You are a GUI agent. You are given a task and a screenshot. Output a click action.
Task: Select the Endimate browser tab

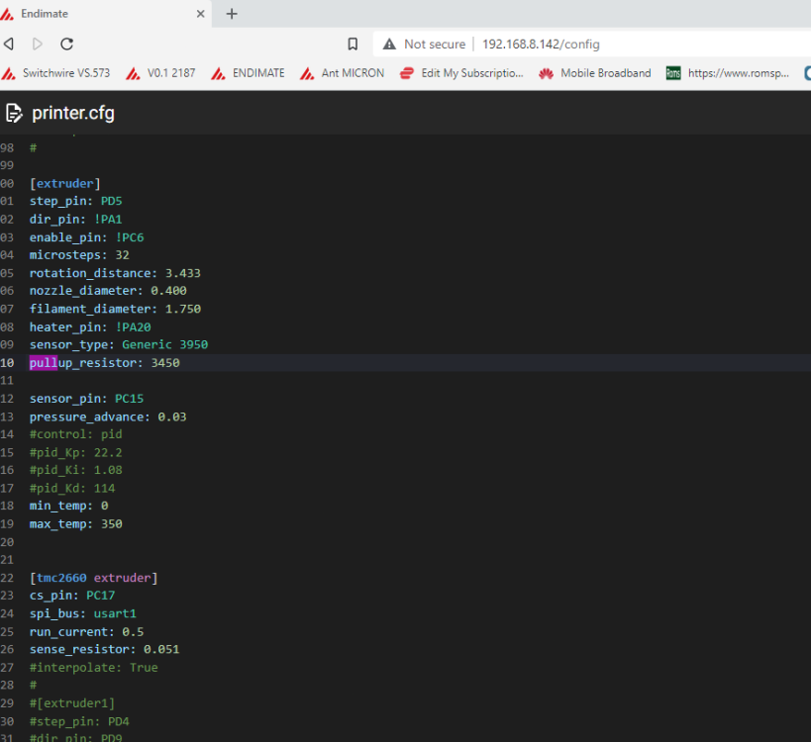99,14
